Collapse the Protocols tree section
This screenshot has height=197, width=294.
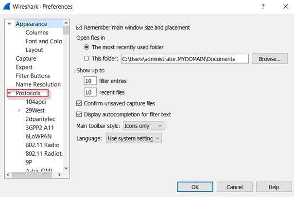click(9, 93)
